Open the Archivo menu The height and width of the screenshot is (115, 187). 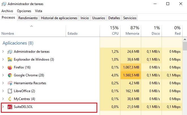pyautogui.click(x=7, y=11)
